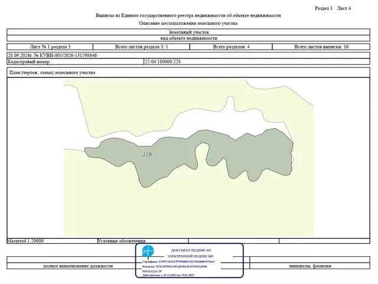Click 'вид объекта недвижимости' row
Screen dimensions: 378x284
[188, 38]
